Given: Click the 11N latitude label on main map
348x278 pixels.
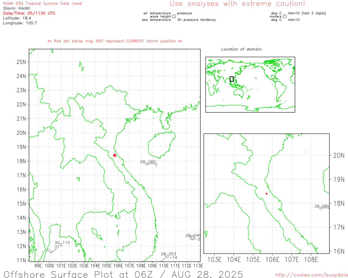Looking at the screenshot, I should point(21,260).
